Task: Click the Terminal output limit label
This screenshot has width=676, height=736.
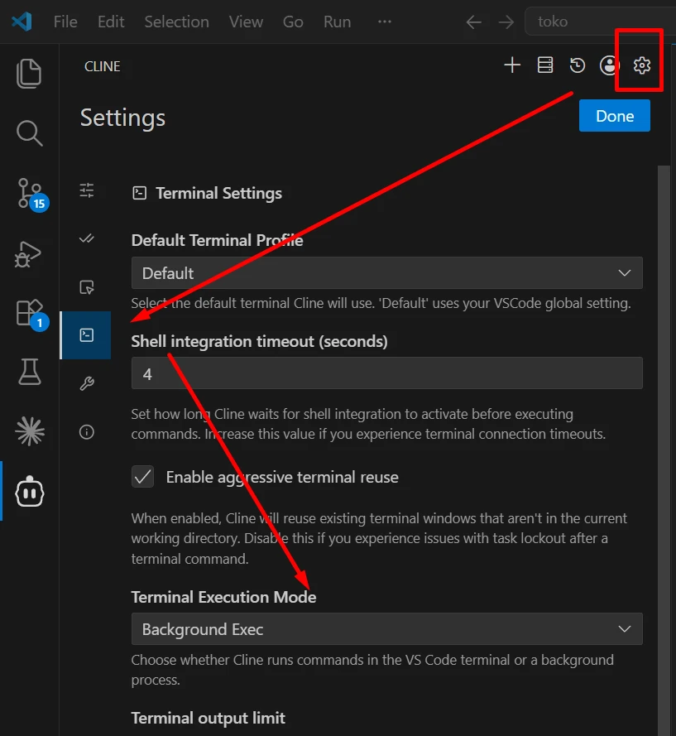Action: tap(208, 718)
